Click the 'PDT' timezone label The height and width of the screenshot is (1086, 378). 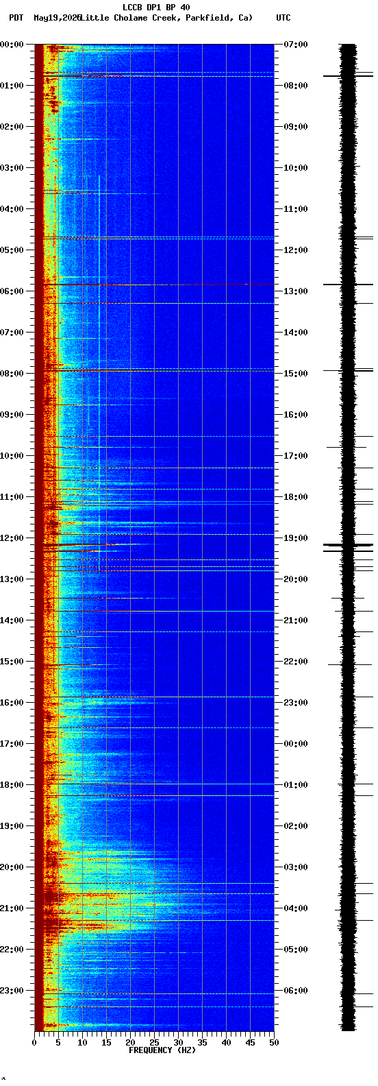pyautogui.click(x=16, y=18)
